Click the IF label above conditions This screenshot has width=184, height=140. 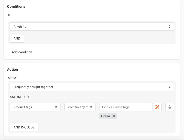pos(9,15)
